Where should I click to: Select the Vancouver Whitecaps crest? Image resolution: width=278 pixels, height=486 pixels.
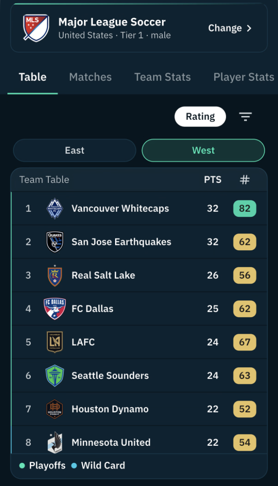click(x=55, y=208)
